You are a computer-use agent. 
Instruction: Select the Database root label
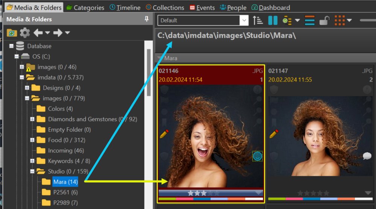coord(39,46)
